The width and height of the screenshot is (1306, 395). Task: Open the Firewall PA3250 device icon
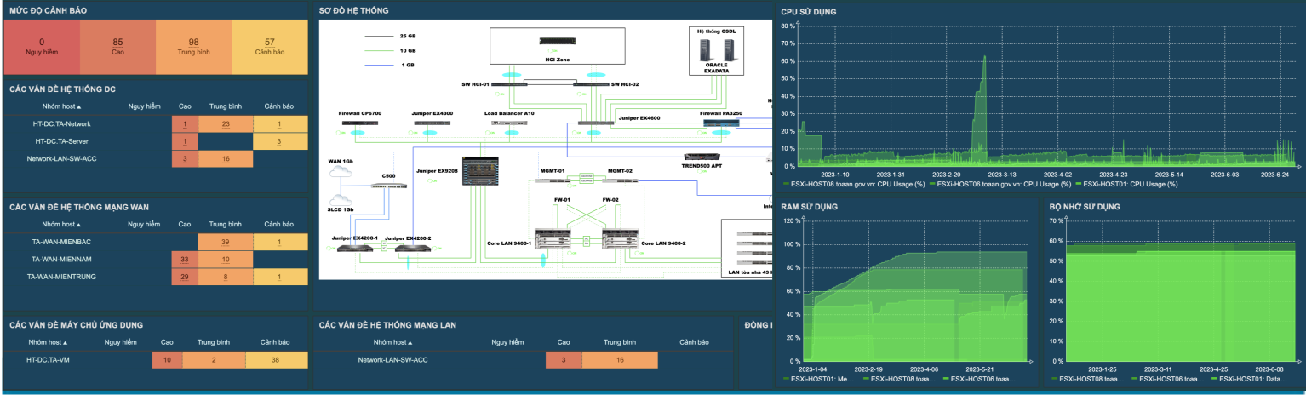click(721, 123)
